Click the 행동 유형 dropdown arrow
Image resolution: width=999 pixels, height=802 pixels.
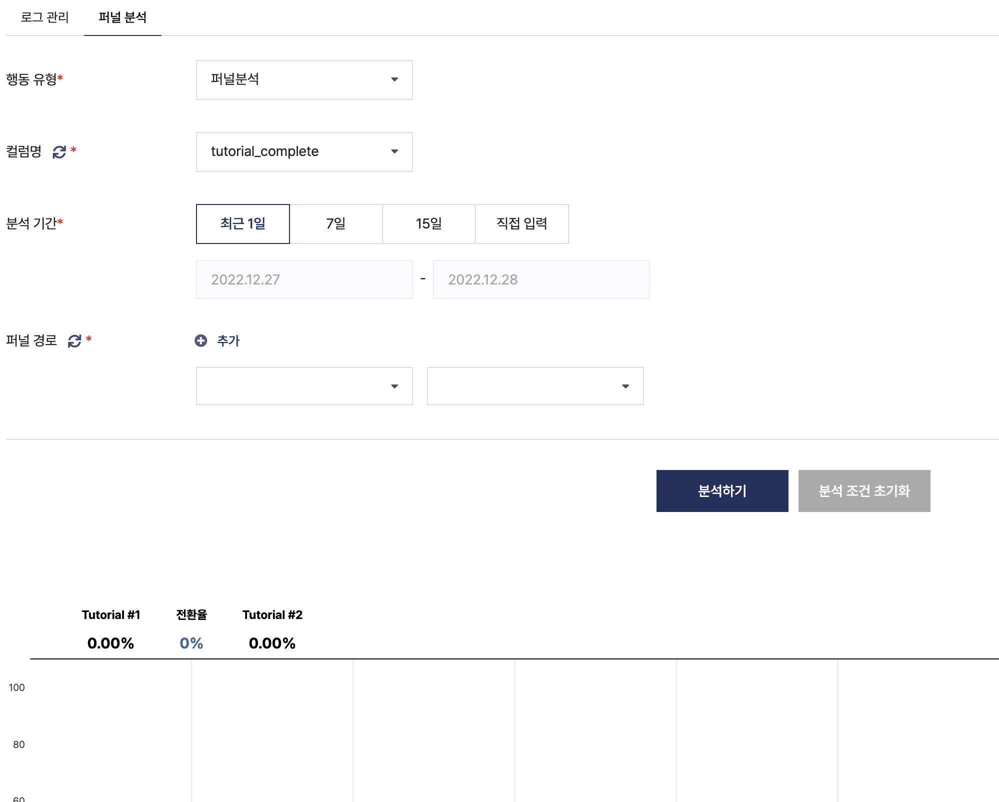pyautogui.click(x=394, y=79)
